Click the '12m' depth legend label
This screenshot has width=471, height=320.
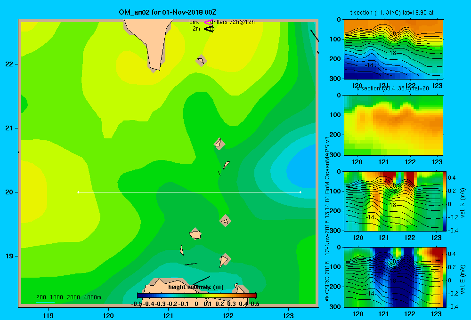point(195,29)
